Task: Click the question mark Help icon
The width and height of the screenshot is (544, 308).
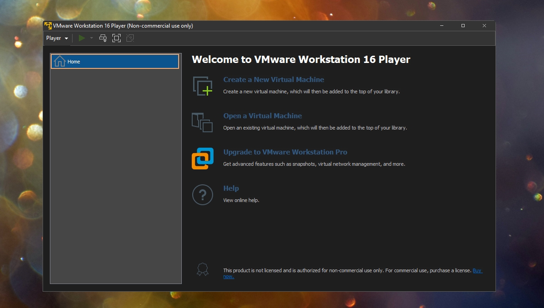Action: [203, 195]
